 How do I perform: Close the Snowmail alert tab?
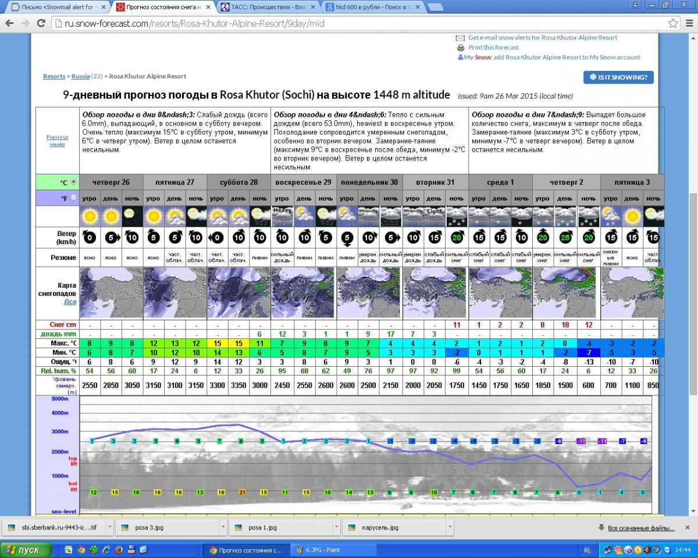coord(104,8)
